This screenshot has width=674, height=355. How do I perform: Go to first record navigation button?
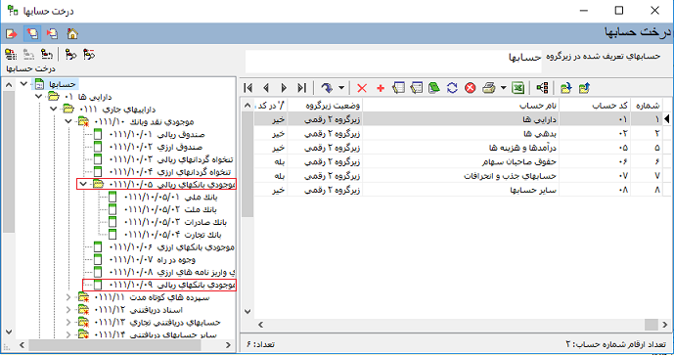(x=248, y=88)
